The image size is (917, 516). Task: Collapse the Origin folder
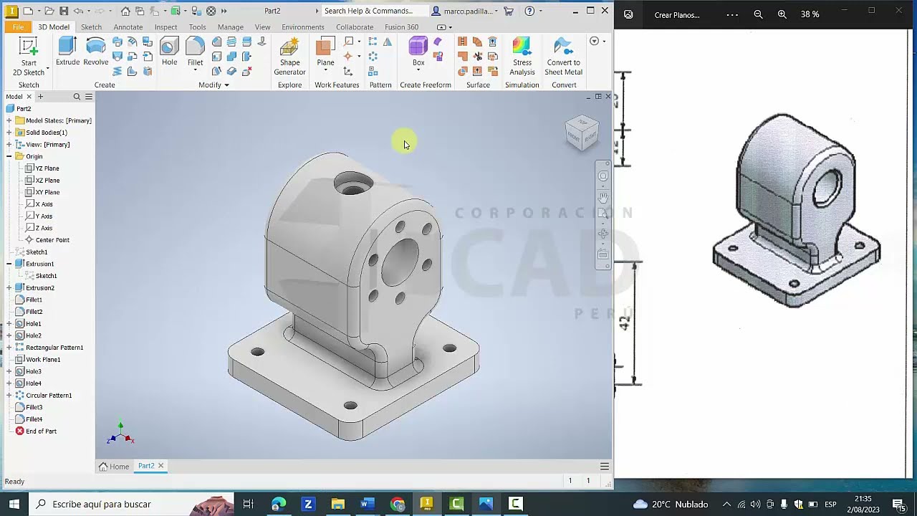9,156
